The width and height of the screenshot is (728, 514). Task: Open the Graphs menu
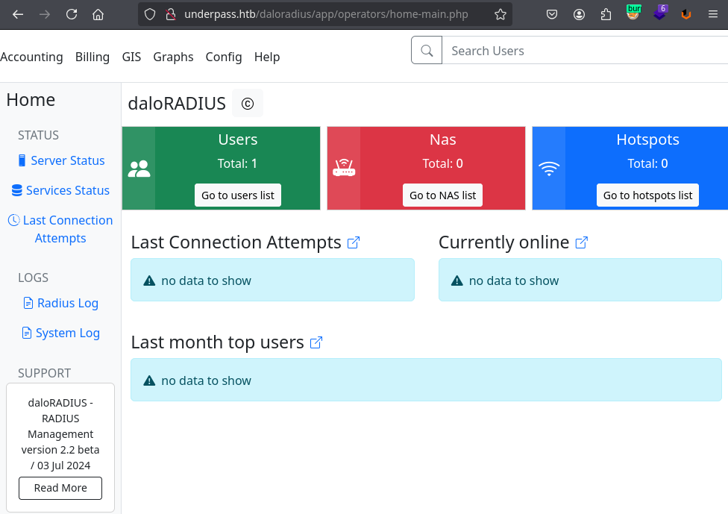coord(173,57)
